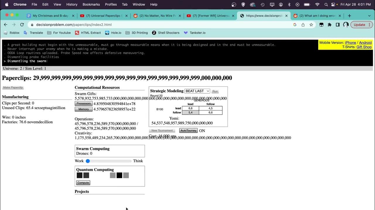Open a new Chrome tab

coord(349,16)
